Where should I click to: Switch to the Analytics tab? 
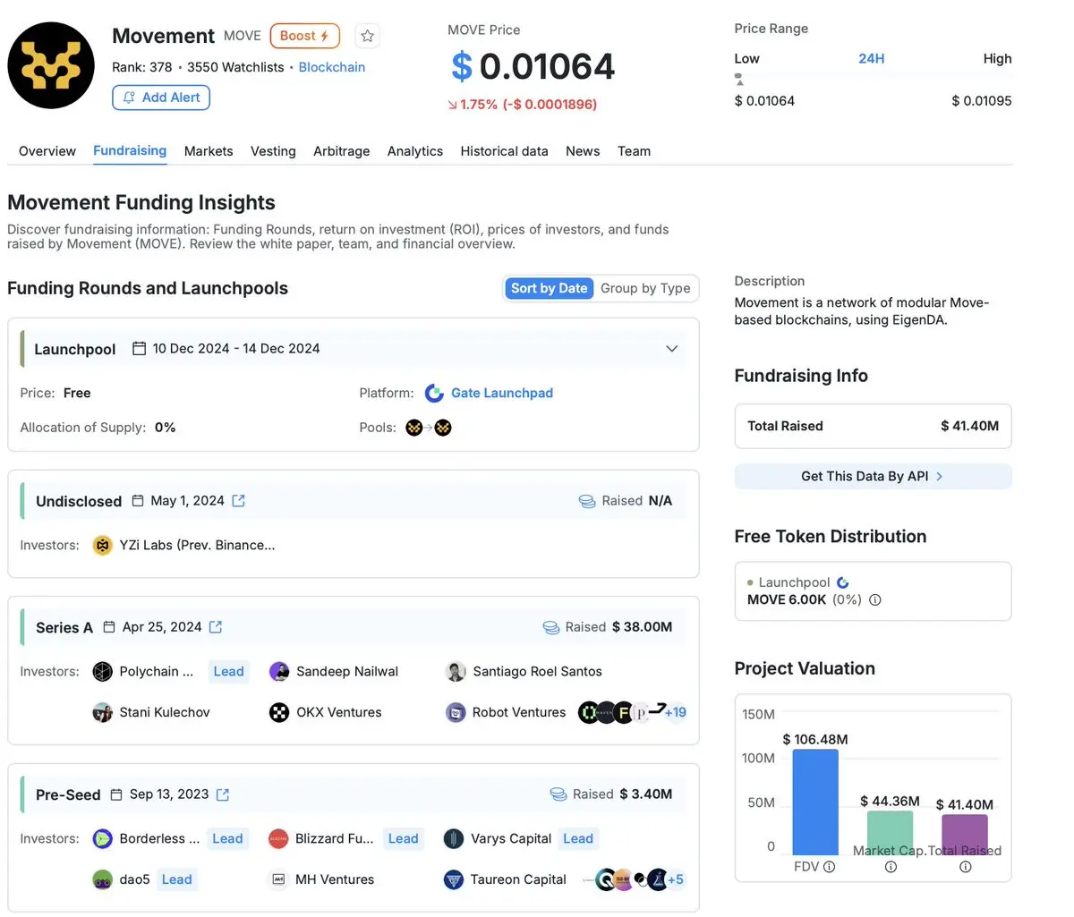[415, 151]
